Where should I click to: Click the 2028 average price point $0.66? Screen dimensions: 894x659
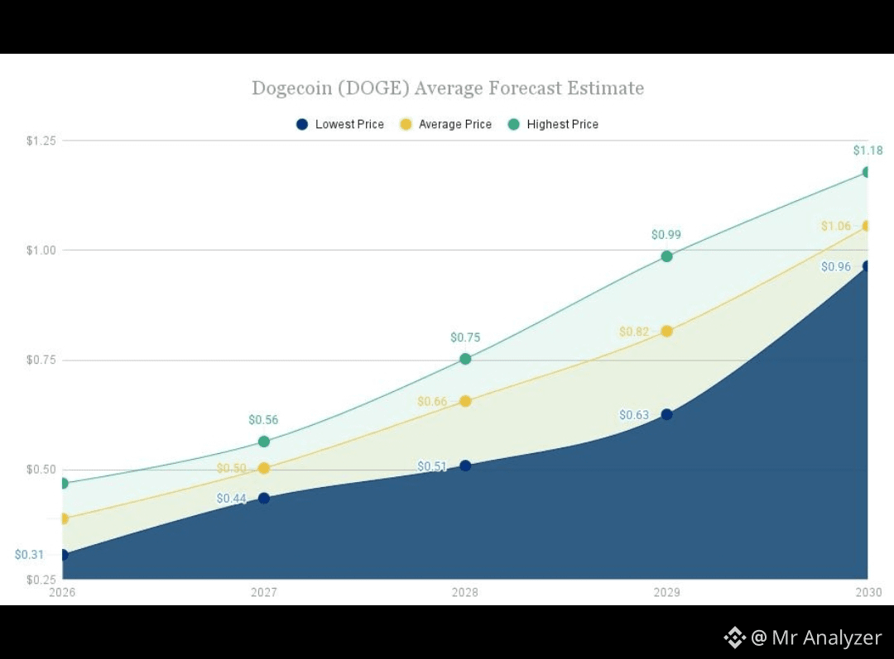[465, 401]
